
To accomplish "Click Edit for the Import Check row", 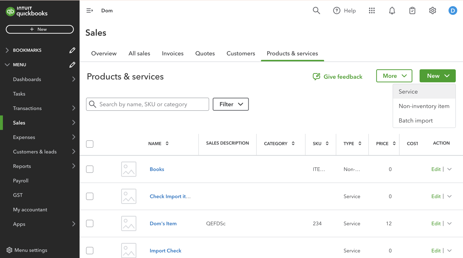I will pos(436,251).
